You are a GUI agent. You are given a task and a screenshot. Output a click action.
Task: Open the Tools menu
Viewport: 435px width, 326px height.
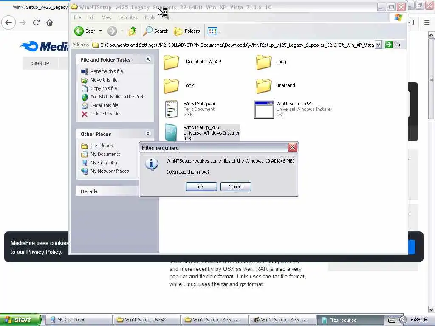149,17
